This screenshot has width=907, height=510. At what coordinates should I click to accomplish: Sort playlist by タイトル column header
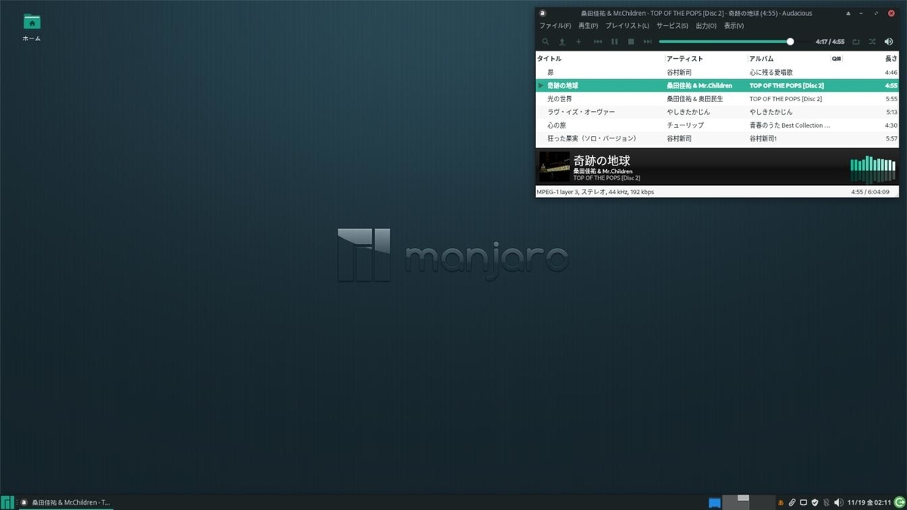tap(600, 58)
